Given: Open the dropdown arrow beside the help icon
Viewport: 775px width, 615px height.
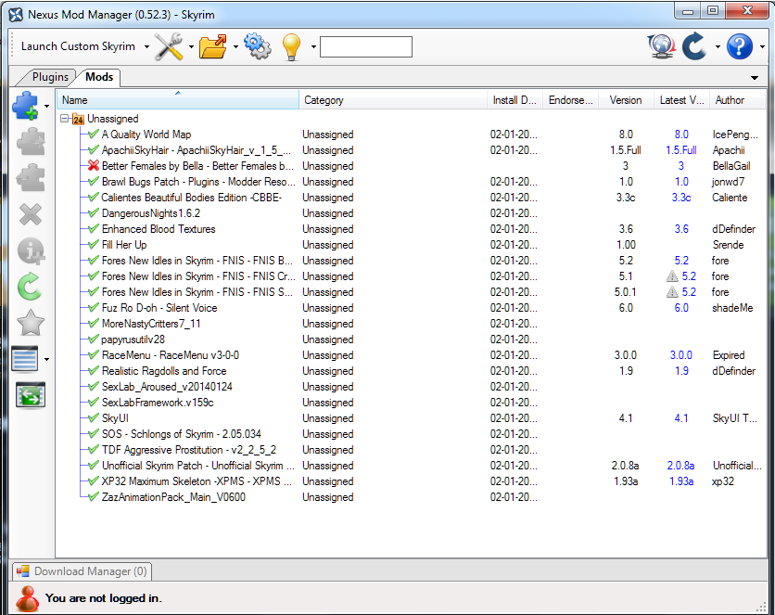Looking at the screenshot, I should pos(762,47).
